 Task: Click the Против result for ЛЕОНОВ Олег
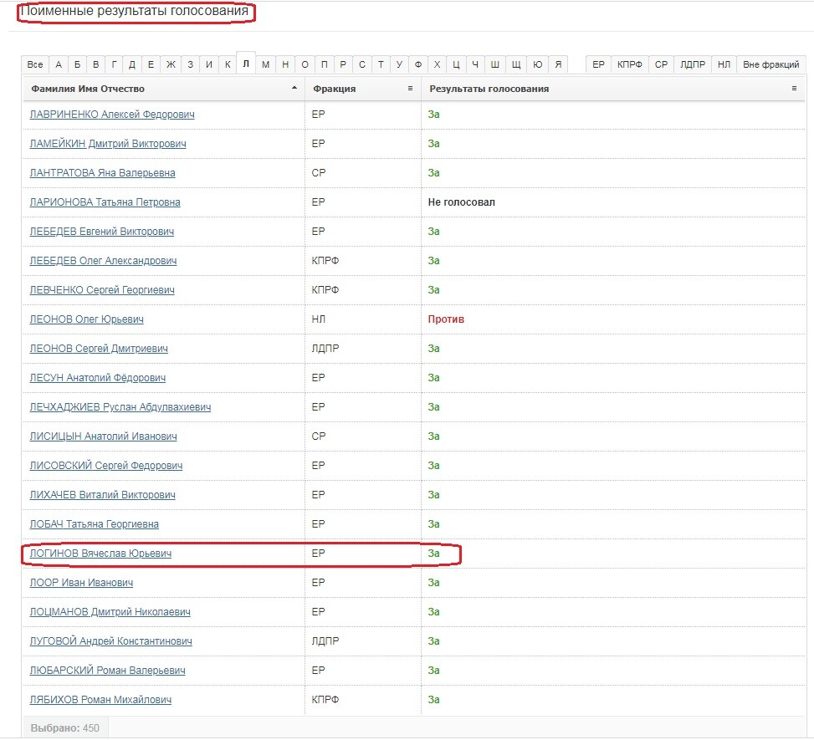(446, 319)
